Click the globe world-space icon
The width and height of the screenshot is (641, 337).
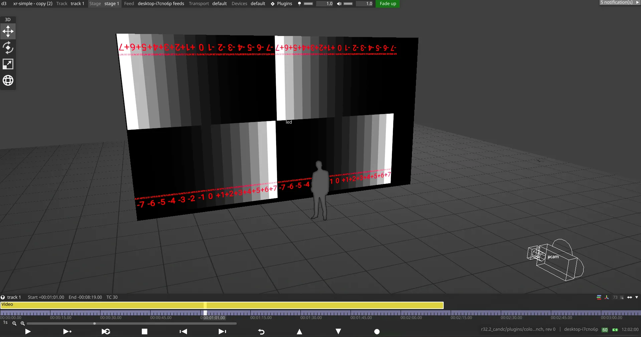tap(8, 80)
